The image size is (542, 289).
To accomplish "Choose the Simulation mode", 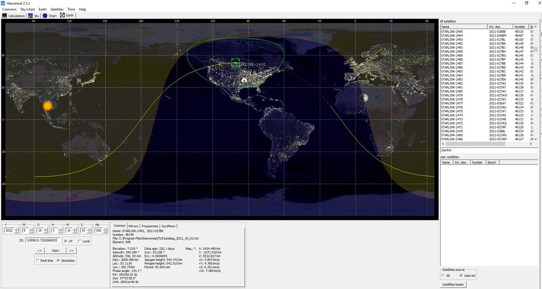I will click(66, 261).
